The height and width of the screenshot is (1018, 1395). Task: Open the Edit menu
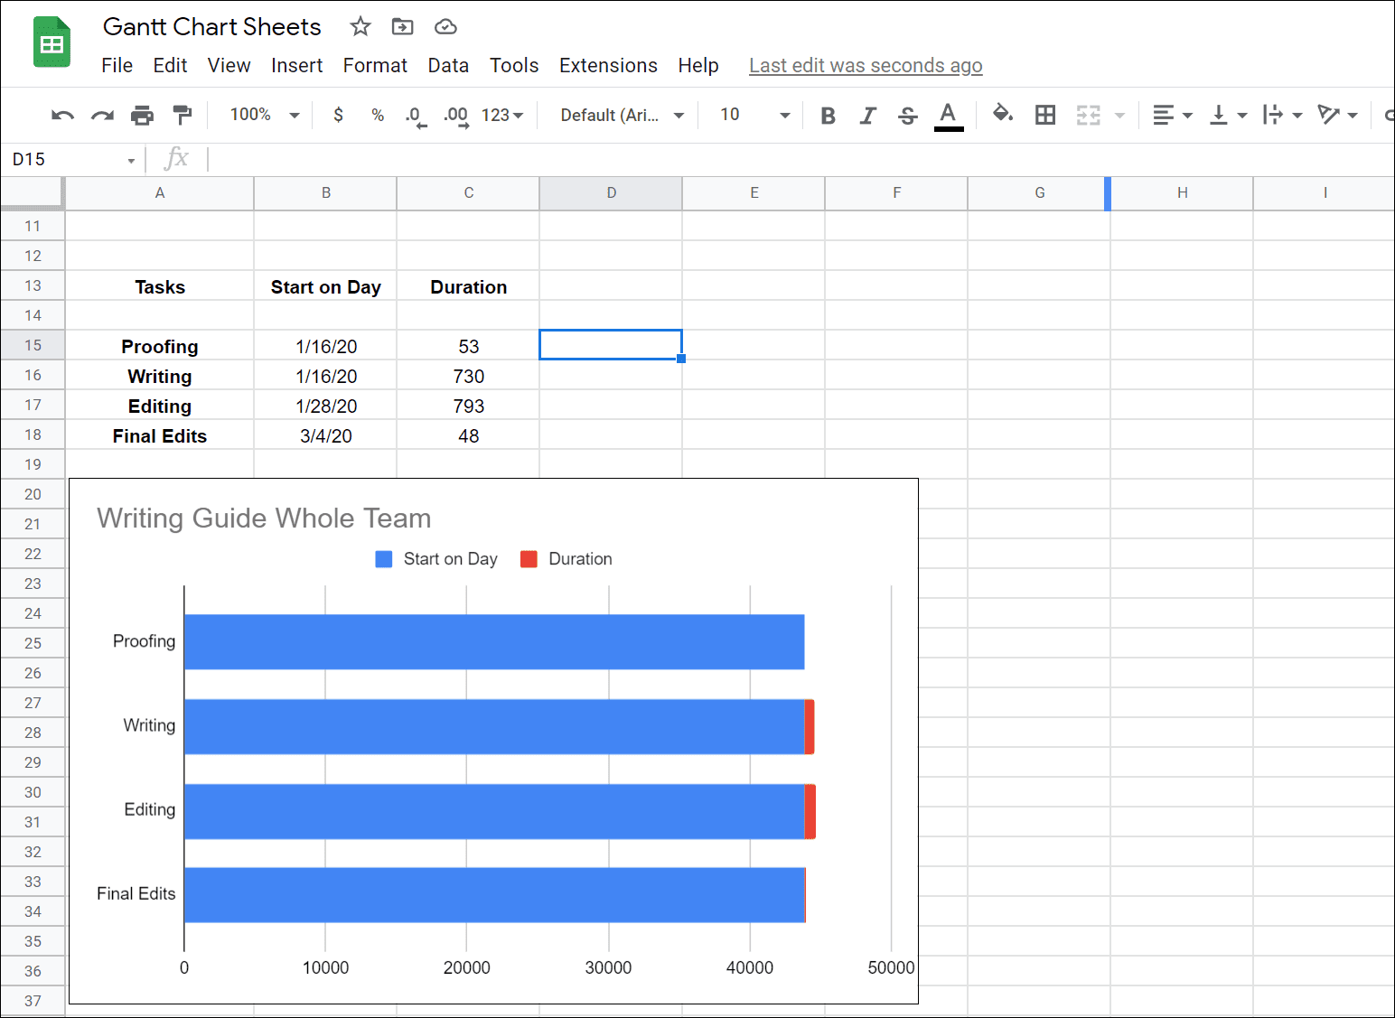[170, 65]
